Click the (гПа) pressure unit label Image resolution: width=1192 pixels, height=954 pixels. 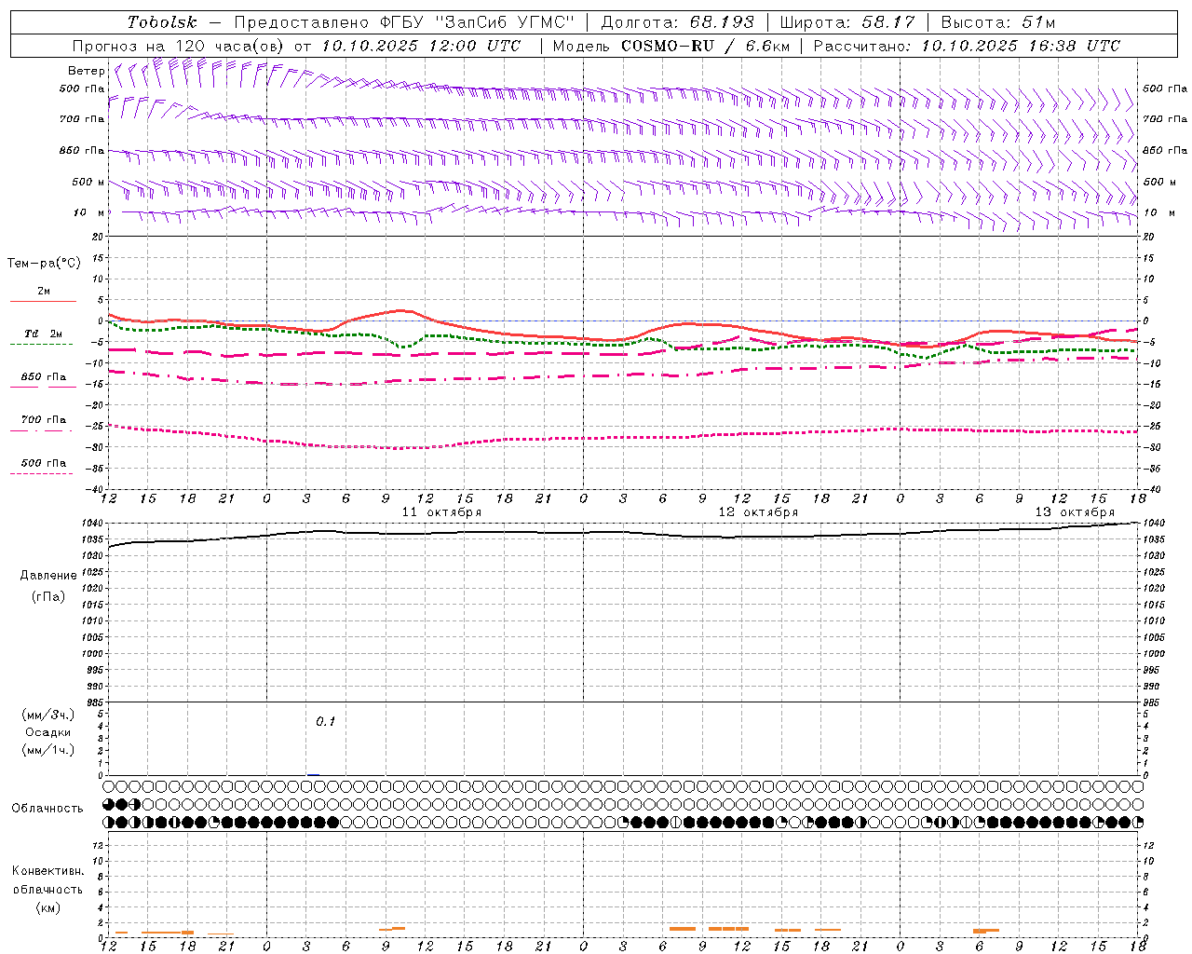tap(47, 597)
